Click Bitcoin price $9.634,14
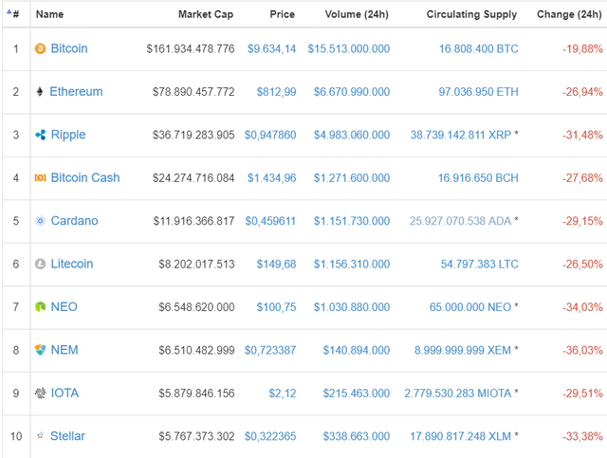 click(x=272, y=48)
